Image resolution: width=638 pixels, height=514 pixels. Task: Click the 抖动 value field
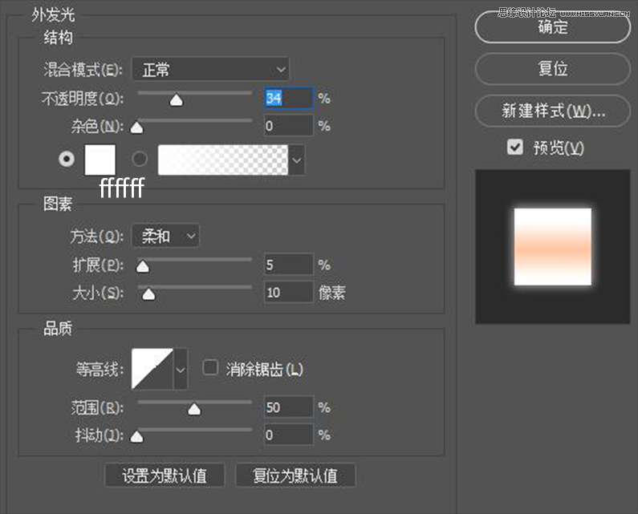click(x=288, y=435)
